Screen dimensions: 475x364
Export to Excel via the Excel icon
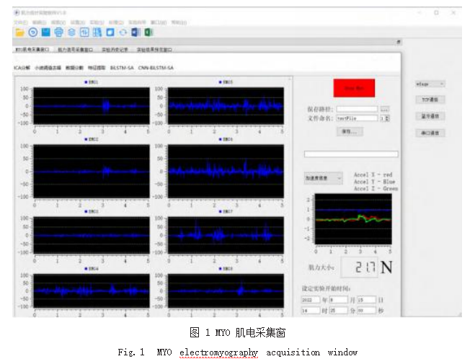(x=148, y=32)
